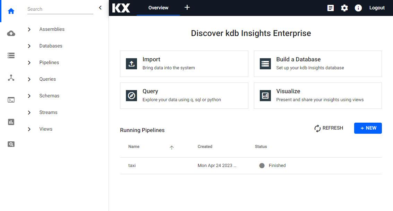
Task: Click 'Bring data into the system' text
Action: (x=169, y=68)
